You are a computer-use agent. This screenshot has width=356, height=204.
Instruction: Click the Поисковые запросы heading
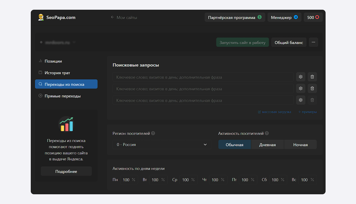136,65
